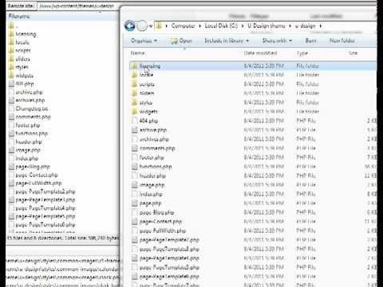Select licensing folder icon in FileZilla remote list
The width and height of the screenshot is (383, 287).
pos(11,33)
